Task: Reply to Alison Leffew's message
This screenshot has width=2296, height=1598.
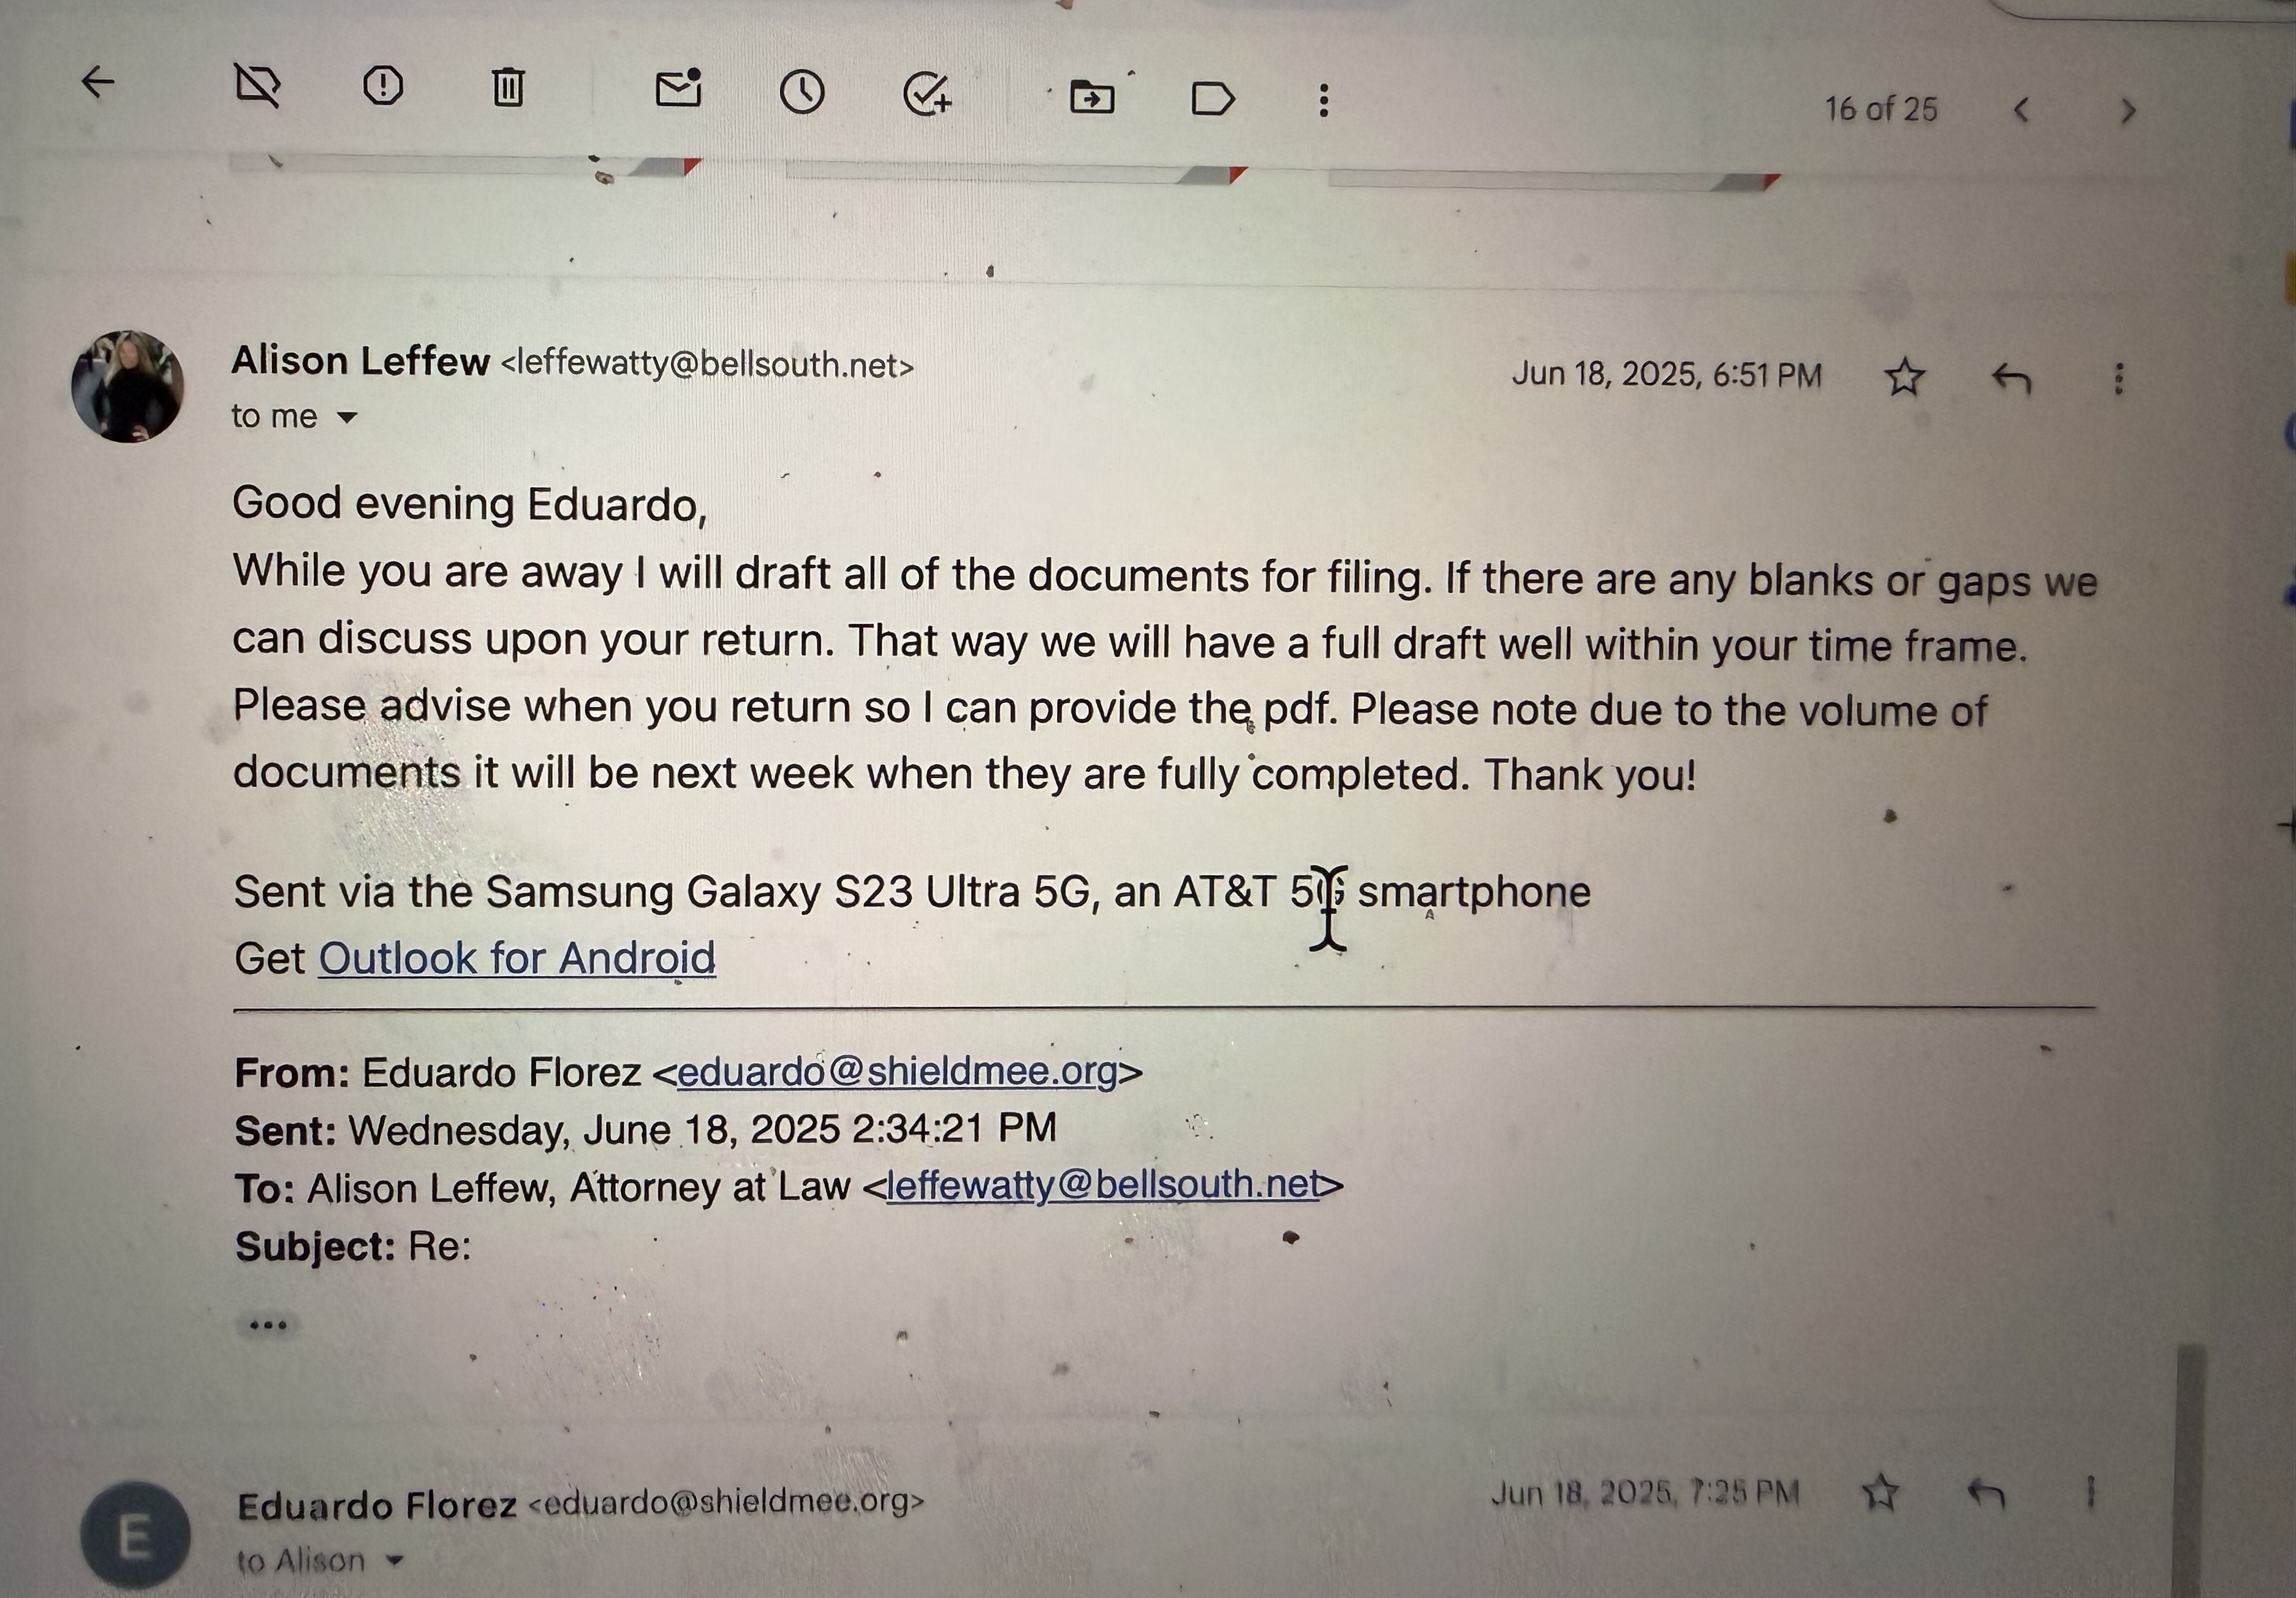Action: (x=2011, y=378)
